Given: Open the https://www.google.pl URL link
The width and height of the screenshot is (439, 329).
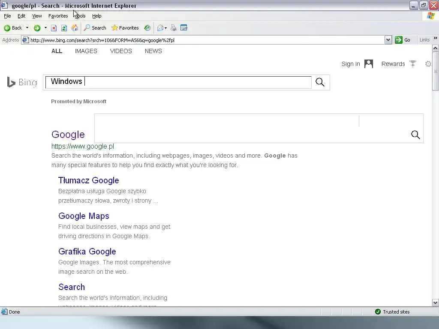Looking at the screenshot, I should coord(83,147).
